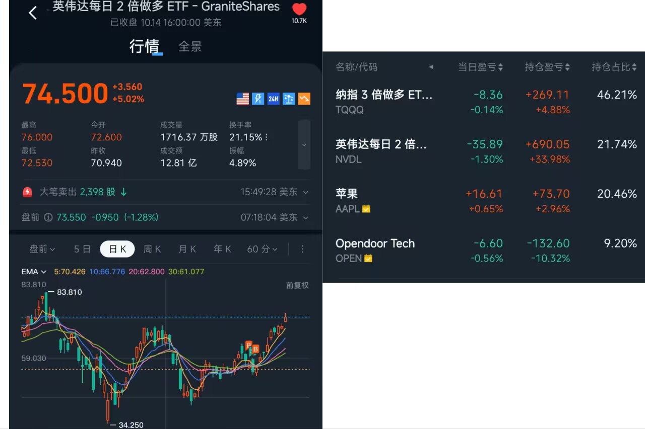
Task: Select the 月 K chart tab
Action: [187, 249]
